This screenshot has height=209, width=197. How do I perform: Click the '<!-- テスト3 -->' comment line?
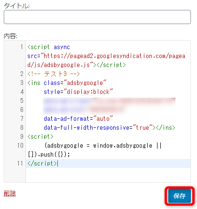coord(54,74)
